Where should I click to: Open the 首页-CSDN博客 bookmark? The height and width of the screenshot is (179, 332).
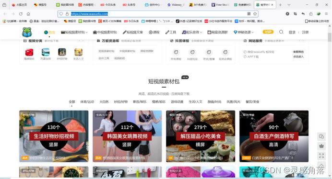(110, 21)
